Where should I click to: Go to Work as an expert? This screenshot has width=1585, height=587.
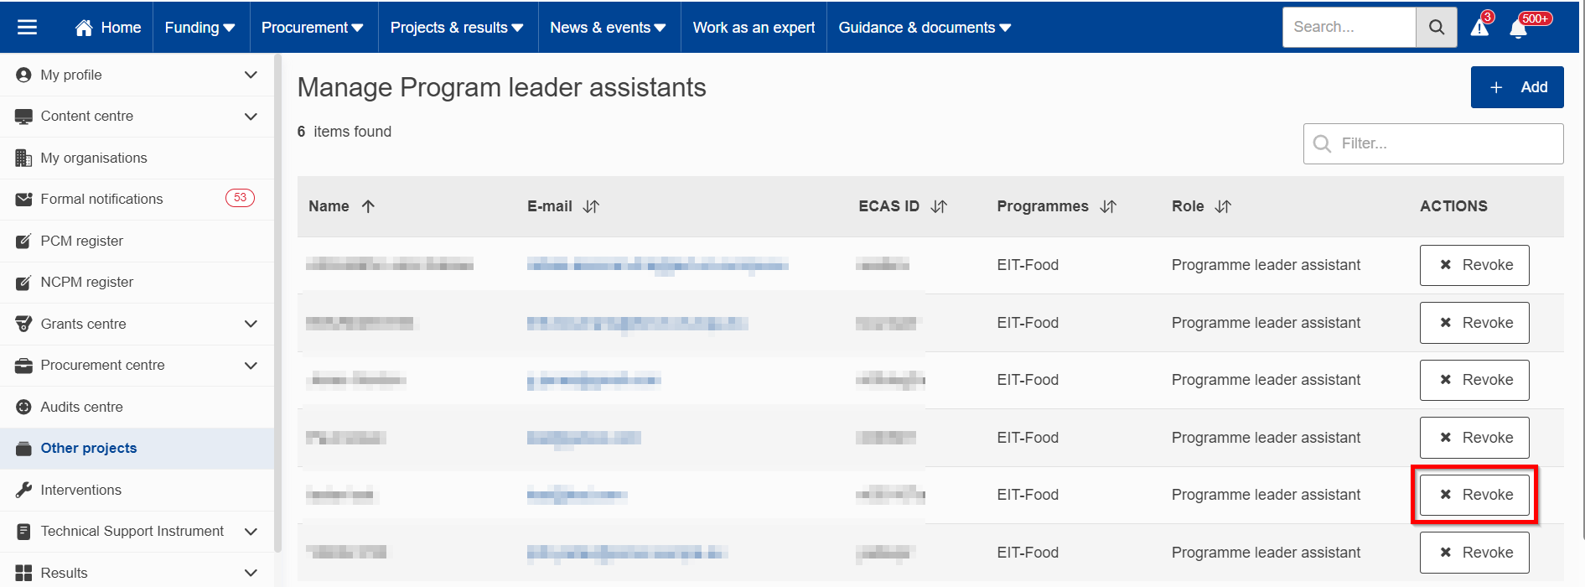[754, 28]
